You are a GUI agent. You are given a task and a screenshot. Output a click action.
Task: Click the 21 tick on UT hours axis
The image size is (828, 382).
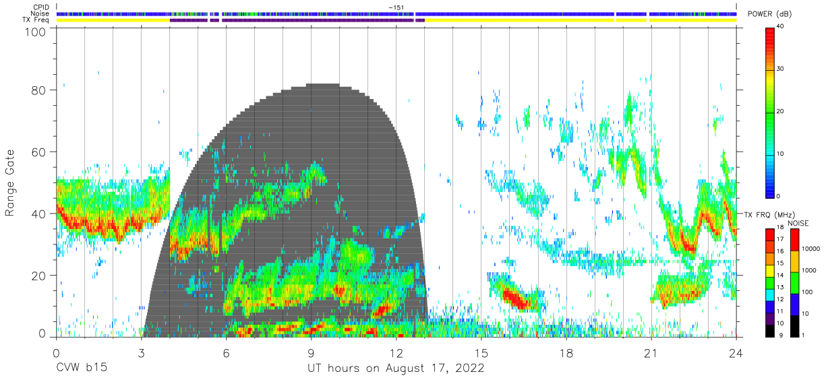651,352
